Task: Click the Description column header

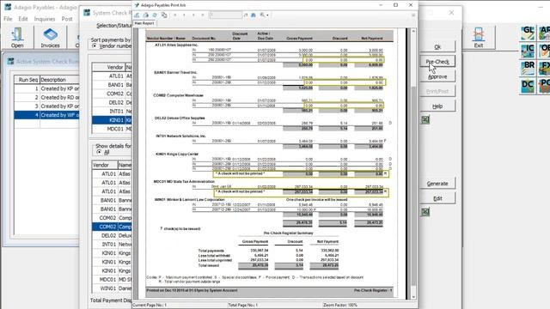Action: pyautogui.click(x=59, y=80)
